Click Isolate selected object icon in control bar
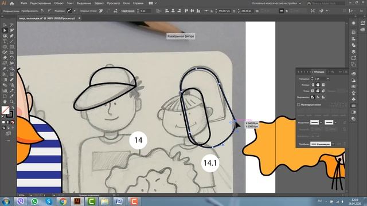The width and height of the screenshot is (367, 206). [313, 11]
